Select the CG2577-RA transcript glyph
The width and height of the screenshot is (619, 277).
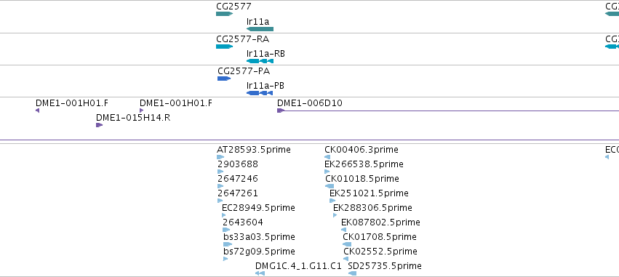pos(224,47)
